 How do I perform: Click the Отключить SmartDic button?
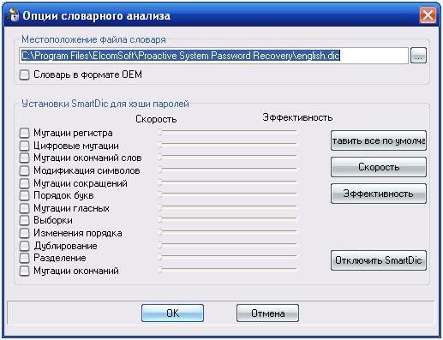[379, 260]
